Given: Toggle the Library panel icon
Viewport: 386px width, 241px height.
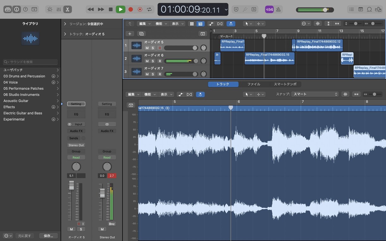Looking at the screenshot, I should click(x=8, y=9).
